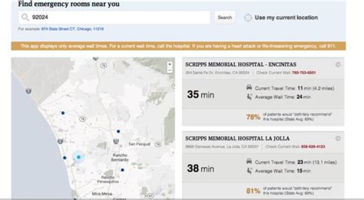This screenshot has height=200, width=364.
Task: Call the Encinitas hospital phone number
Action: pyautogui.click(x=304, y=73)
